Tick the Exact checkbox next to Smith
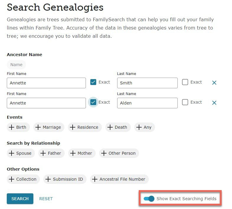 tap(185, 82)
